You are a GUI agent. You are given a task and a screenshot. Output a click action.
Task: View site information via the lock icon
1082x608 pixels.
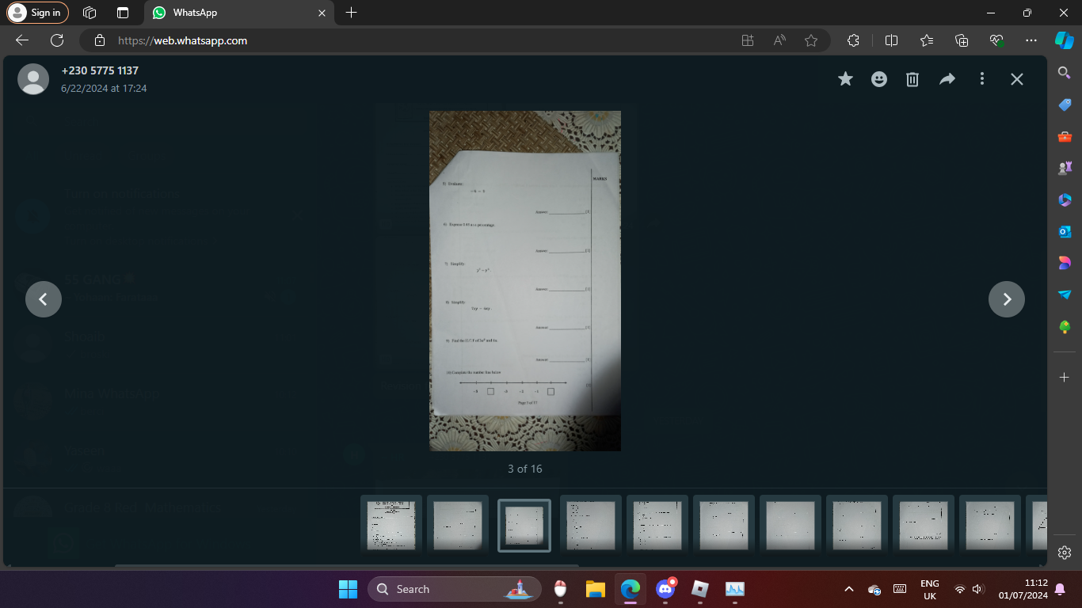pos(100,40)
